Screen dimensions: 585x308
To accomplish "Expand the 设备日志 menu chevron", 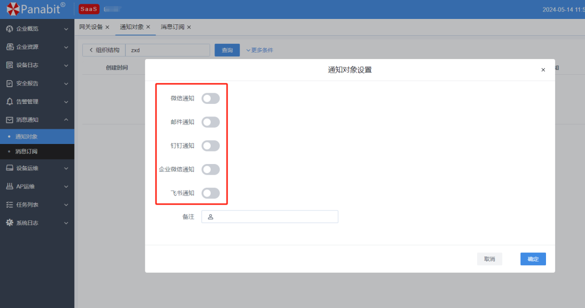I will pos(66,65).
